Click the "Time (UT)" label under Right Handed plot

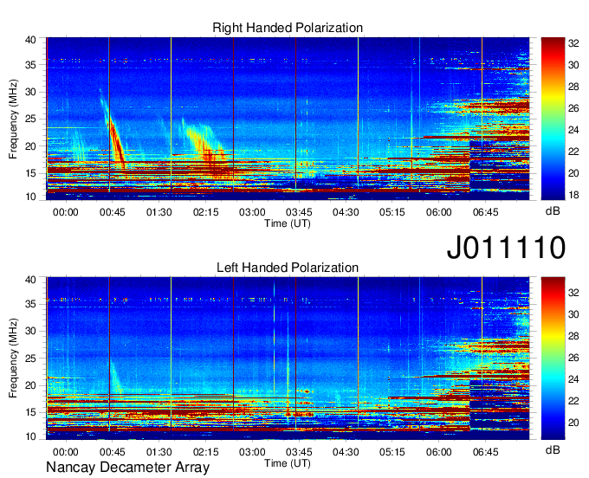pos(288,223)
